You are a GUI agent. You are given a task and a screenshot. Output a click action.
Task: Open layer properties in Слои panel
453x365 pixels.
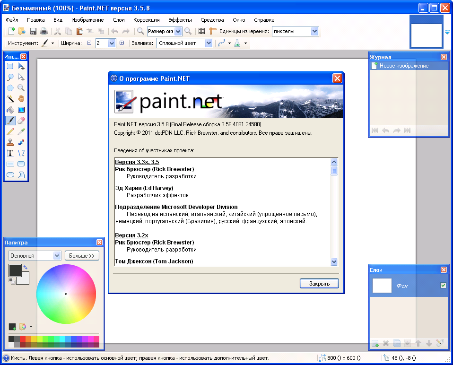tap(440, 343)
